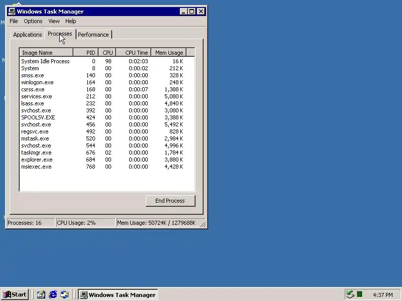Switch to the Performance tab

(x=93, y=35)
